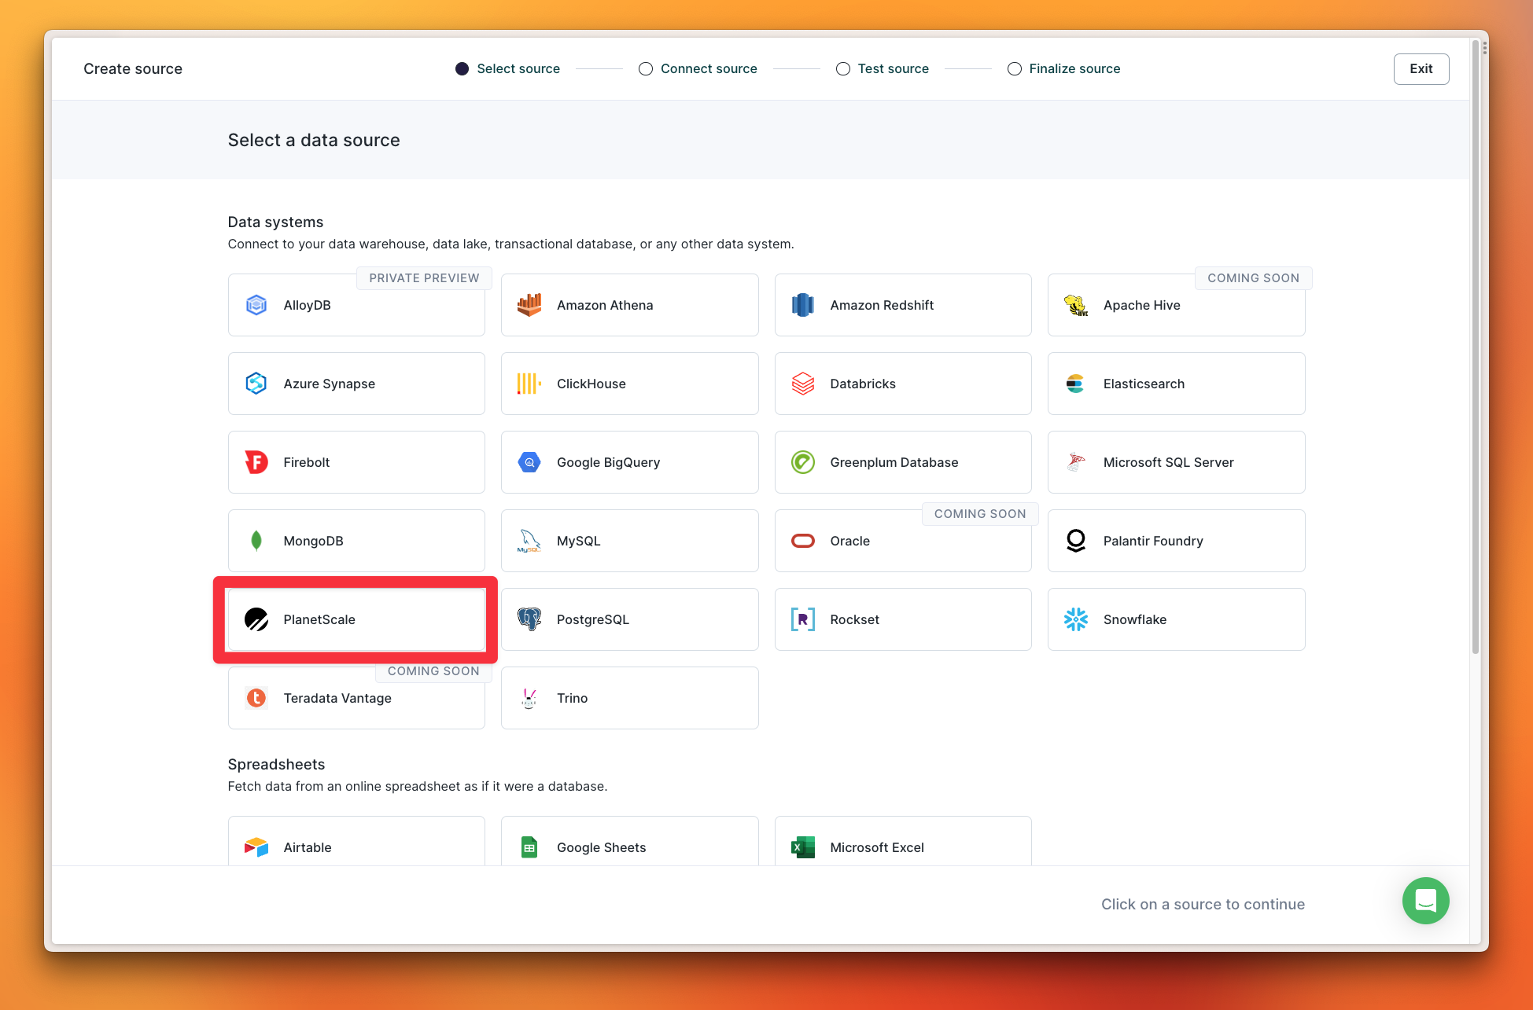1533x1010 pixels.
Task: Click the Google Sheets icon
Action: coord(529,847)
